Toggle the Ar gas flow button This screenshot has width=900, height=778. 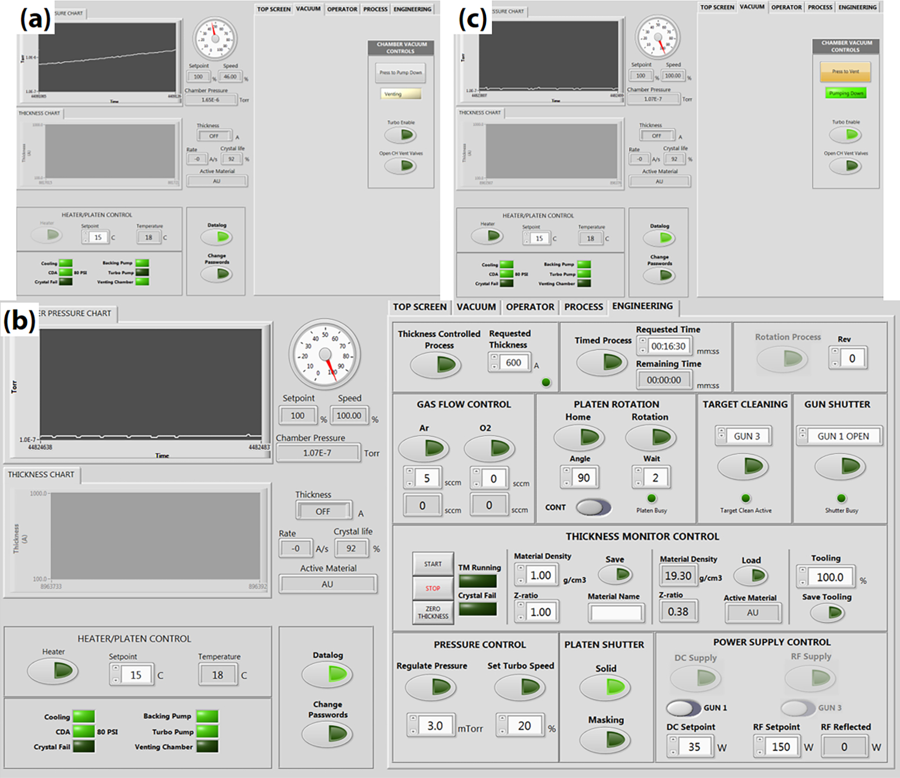coord(424,449)
